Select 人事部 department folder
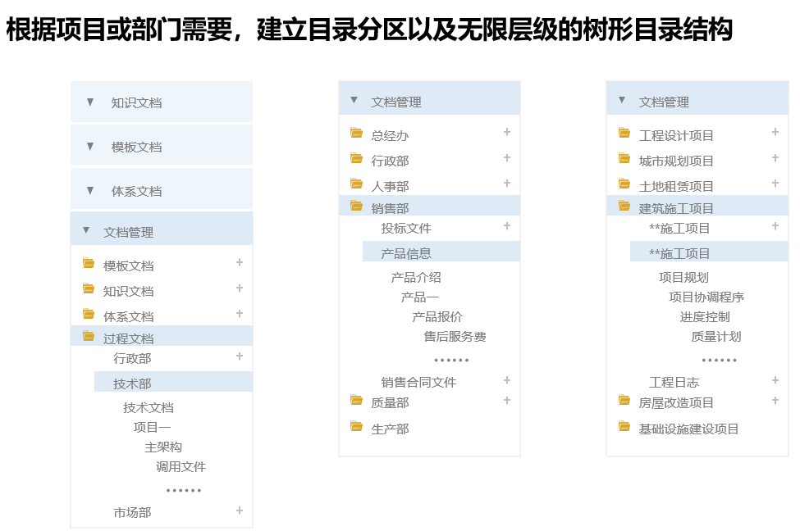Viewport: 800px width, 531px height. coord(390,187)
